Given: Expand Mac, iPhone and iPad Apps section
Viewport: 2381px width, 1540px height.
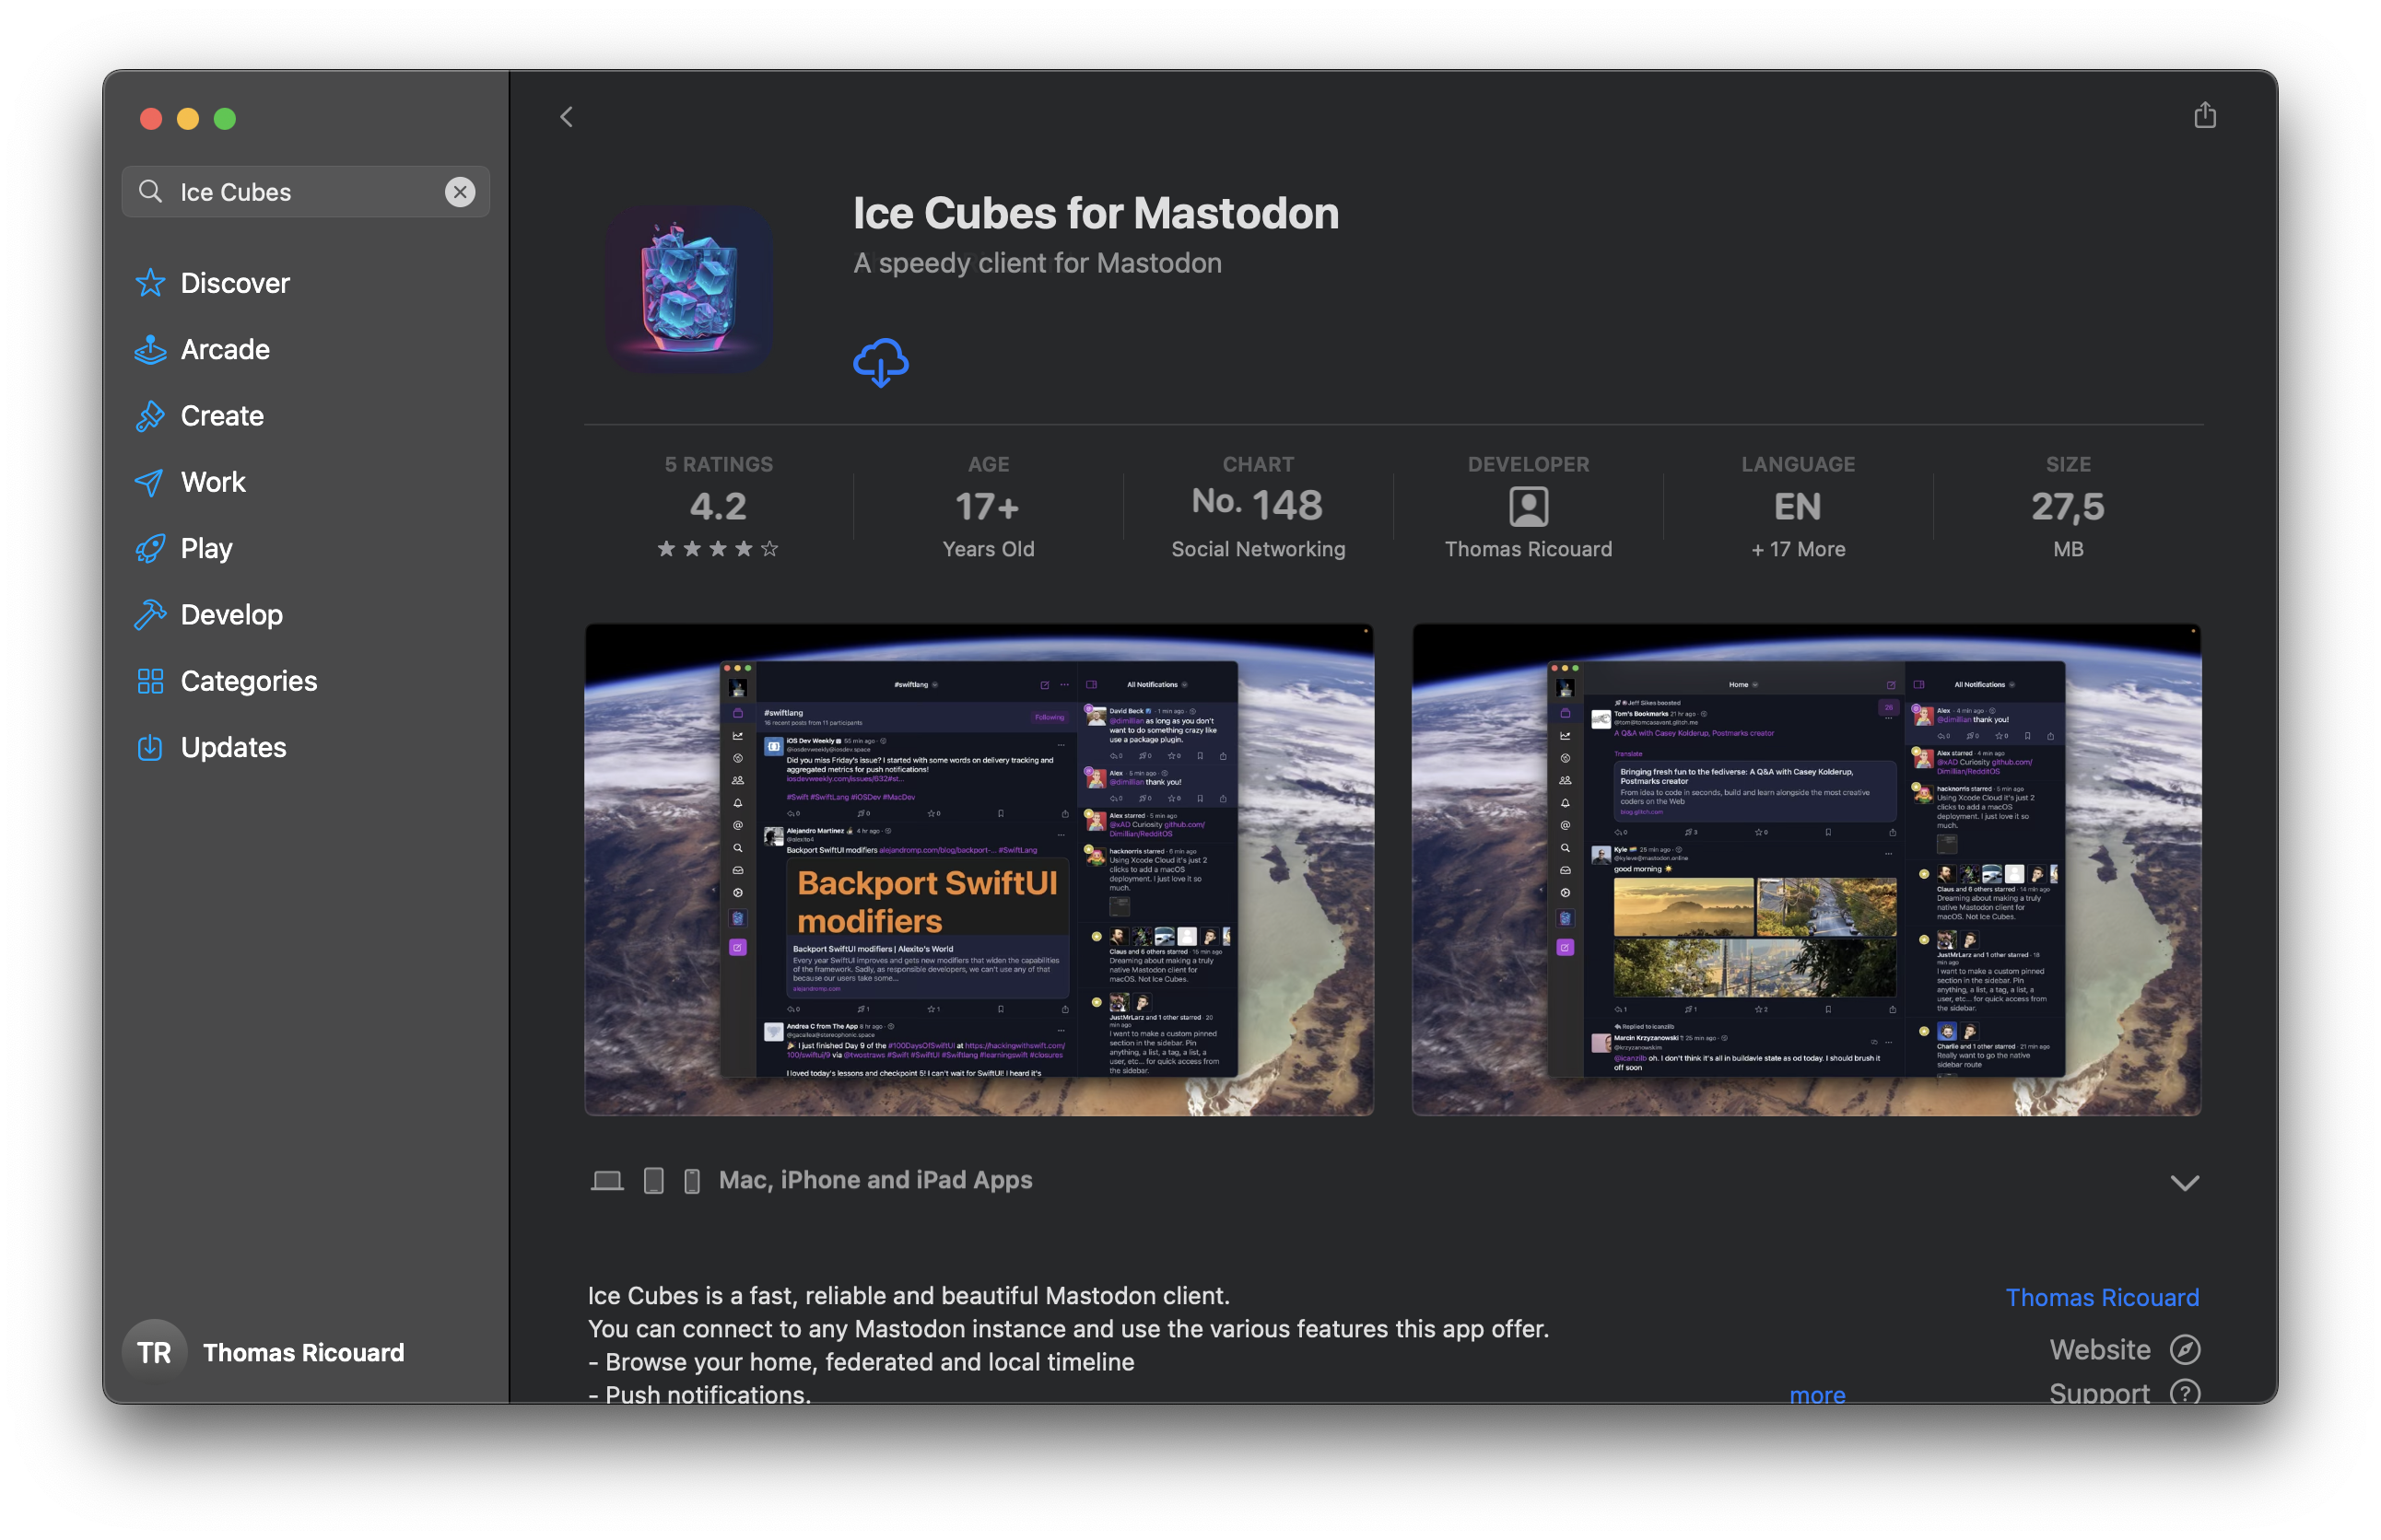Looking at the screenshot, I should [2184, 1182].
